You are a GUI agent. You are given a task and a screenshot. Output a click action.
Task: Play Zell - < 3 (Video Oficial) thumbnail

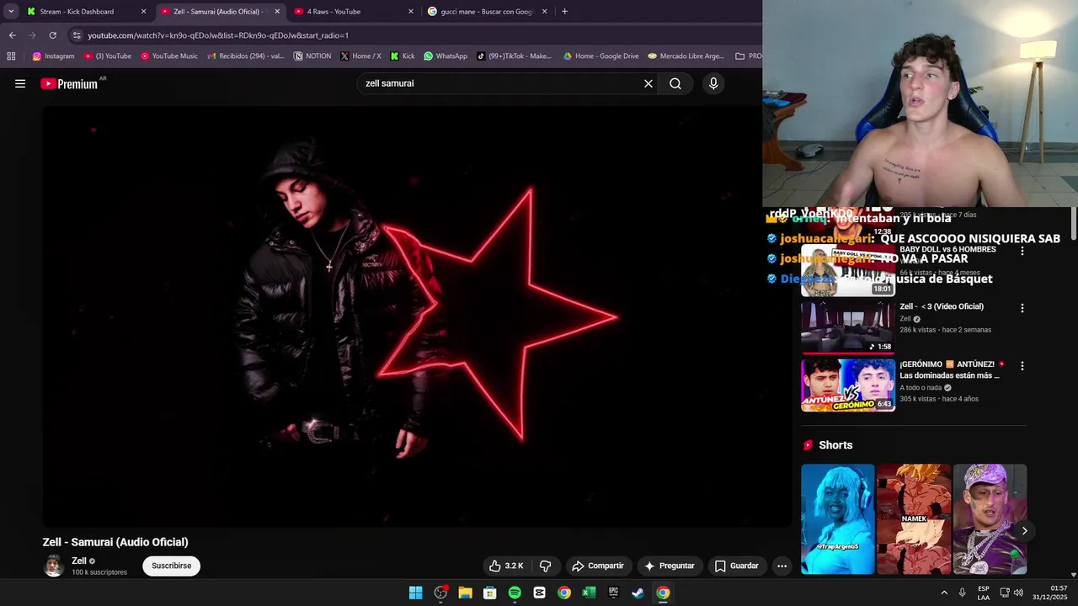[x=847, y=327]
